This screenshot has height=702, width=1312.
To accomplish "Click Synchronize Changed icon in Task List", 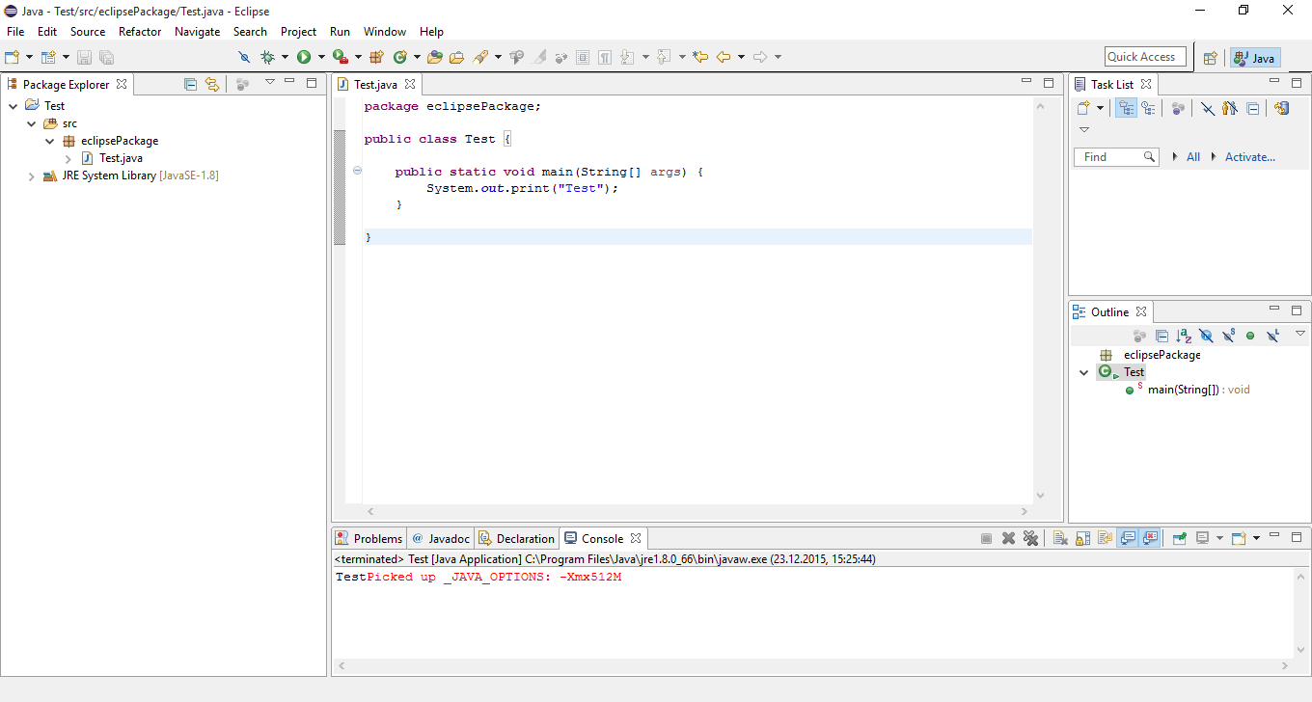I will point(1281,108).
